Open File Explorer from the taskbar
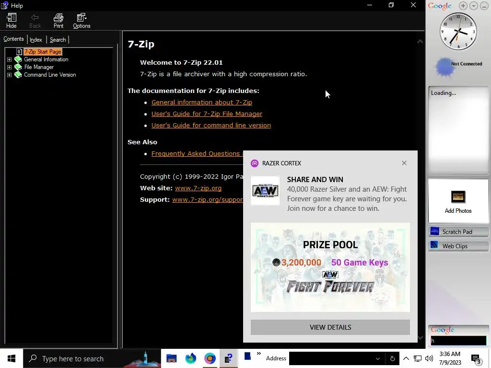This screenshot has height=368, width=491. 171,358
